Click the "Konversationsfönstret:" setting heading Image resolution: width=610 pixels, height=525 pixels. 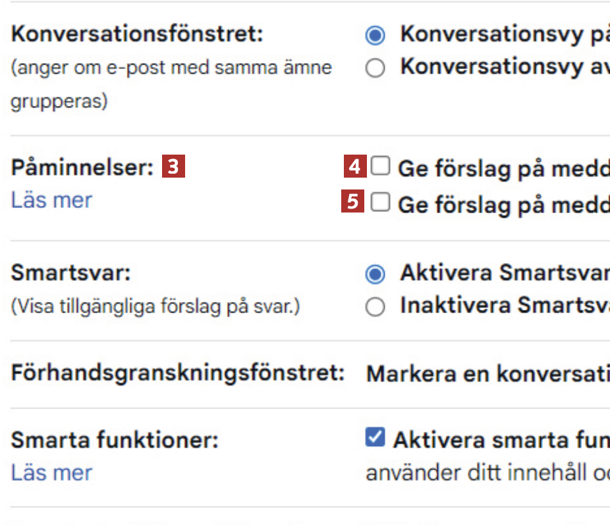coord(136,35)
